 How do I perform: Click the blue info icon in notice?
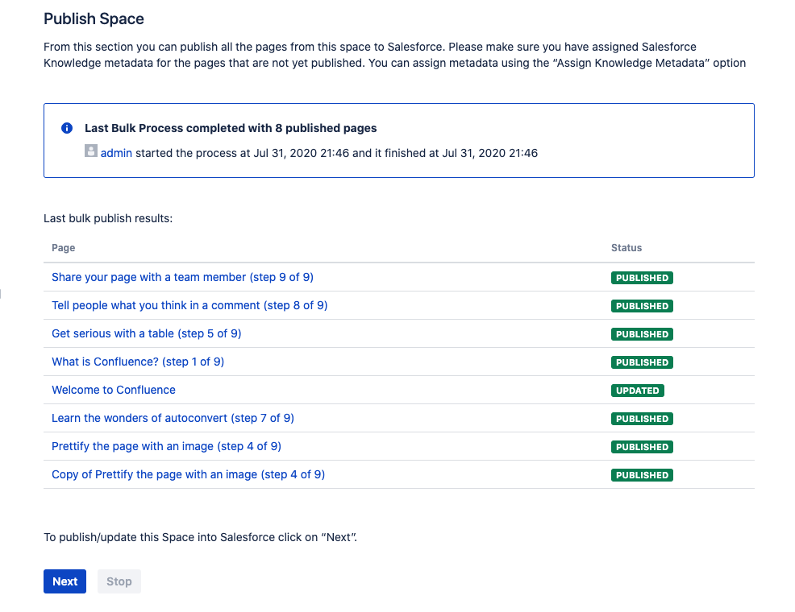point(67,129)
